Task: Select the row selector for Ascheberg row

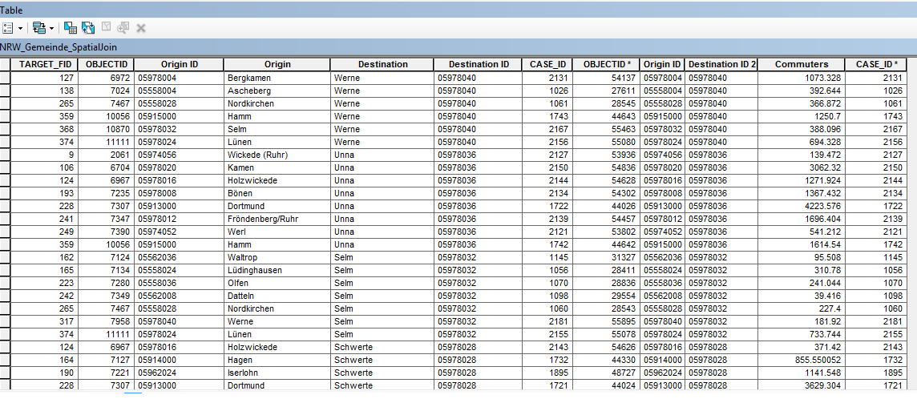Action: [x=6, y=91]
